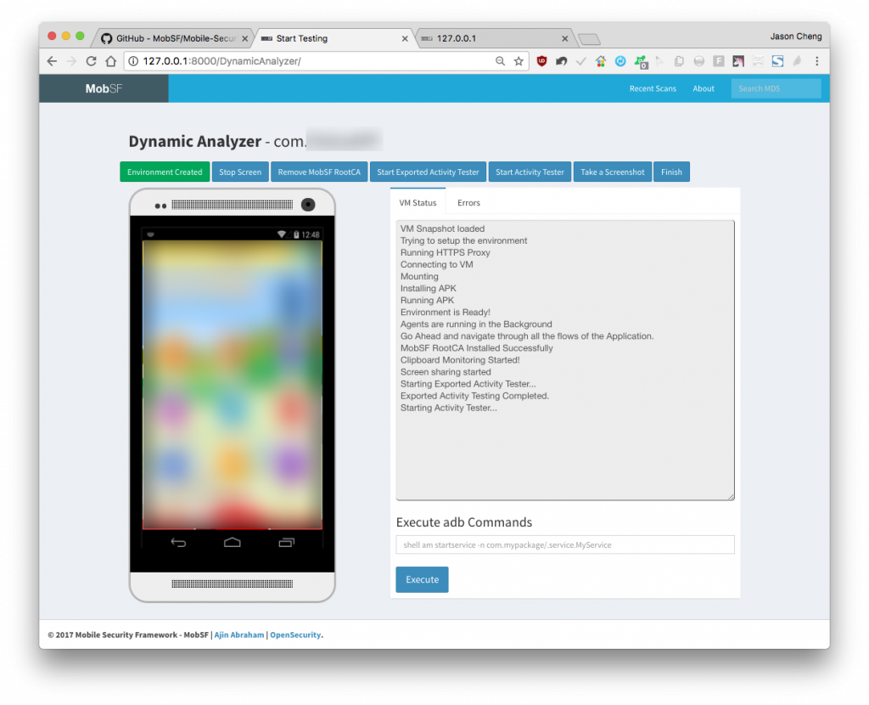Tap the Android home key on the phone

233,543
